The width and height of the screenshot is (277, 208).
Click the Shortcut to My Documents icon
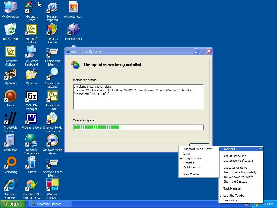click(52, 118)
